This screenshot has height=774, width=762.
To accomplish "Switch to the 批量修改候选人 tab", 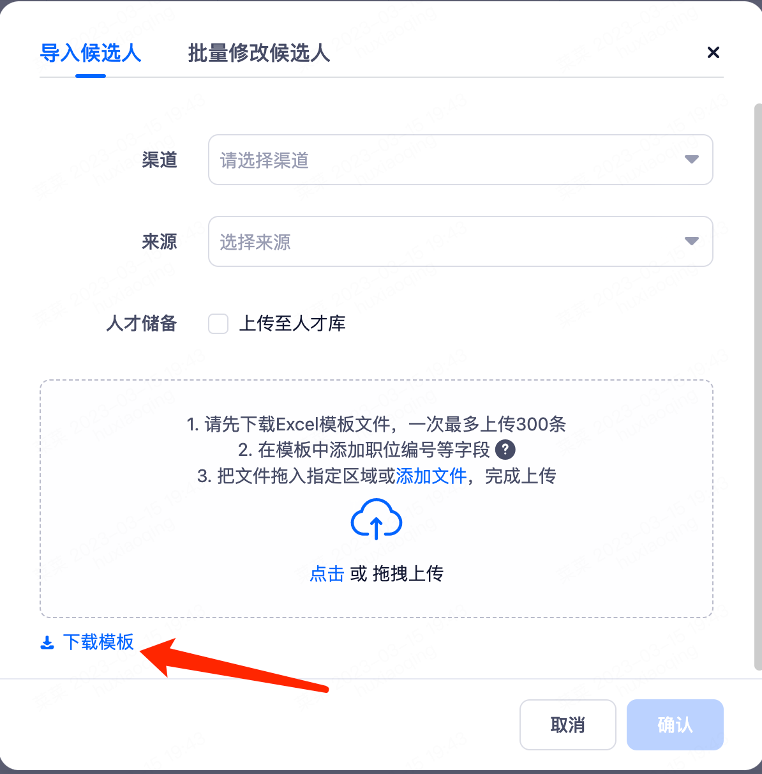I will [x=259, y=53].
